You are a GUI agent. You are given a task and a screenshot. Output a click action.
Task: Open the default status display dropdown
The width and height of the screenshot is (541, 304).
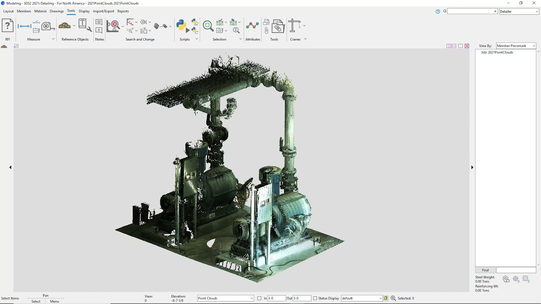(362, 299)
